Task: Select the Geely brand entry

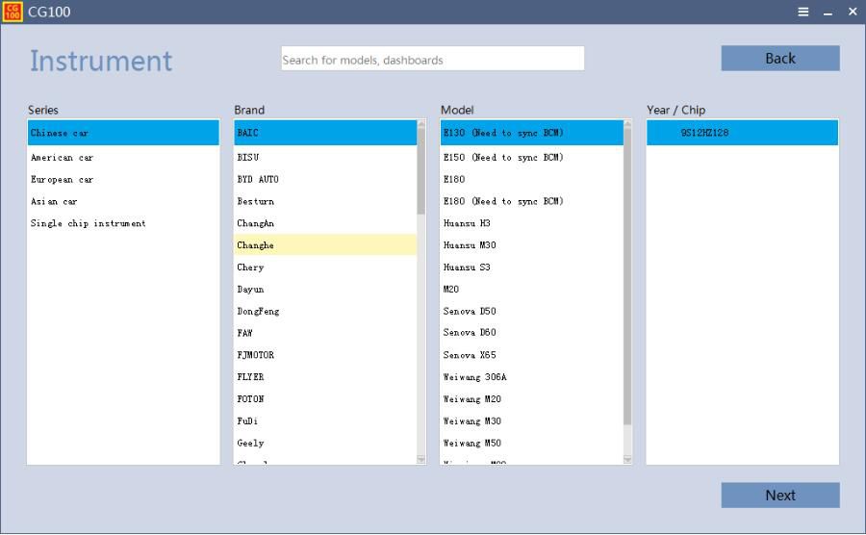Action: tap(250, 444)
